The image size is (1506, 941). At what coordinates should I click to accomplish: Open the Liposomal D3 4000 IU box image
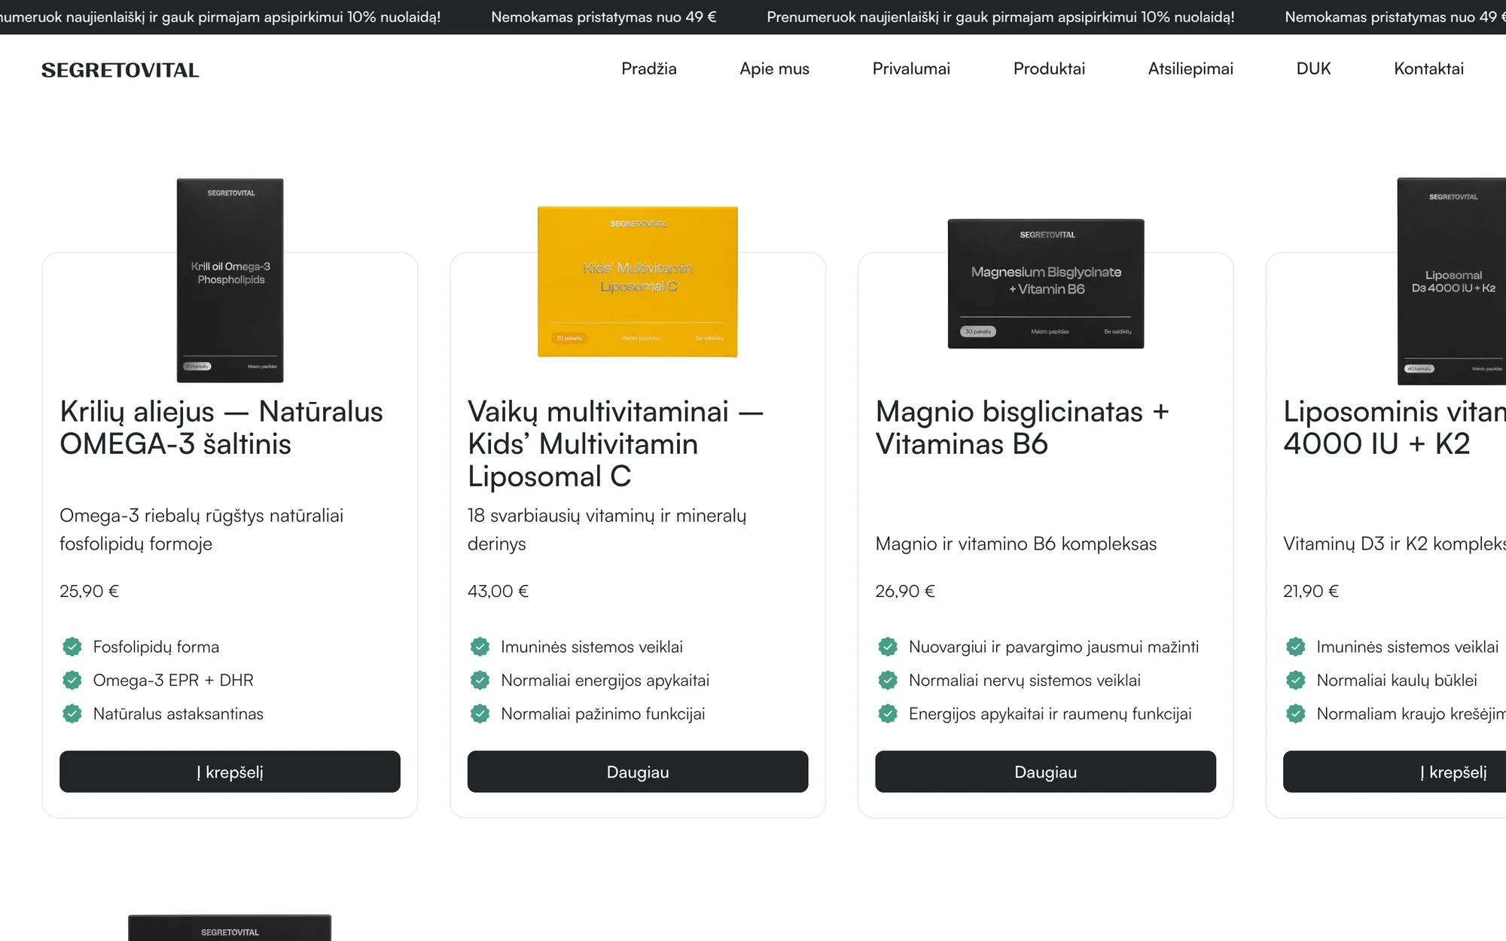coord(1452,282)
